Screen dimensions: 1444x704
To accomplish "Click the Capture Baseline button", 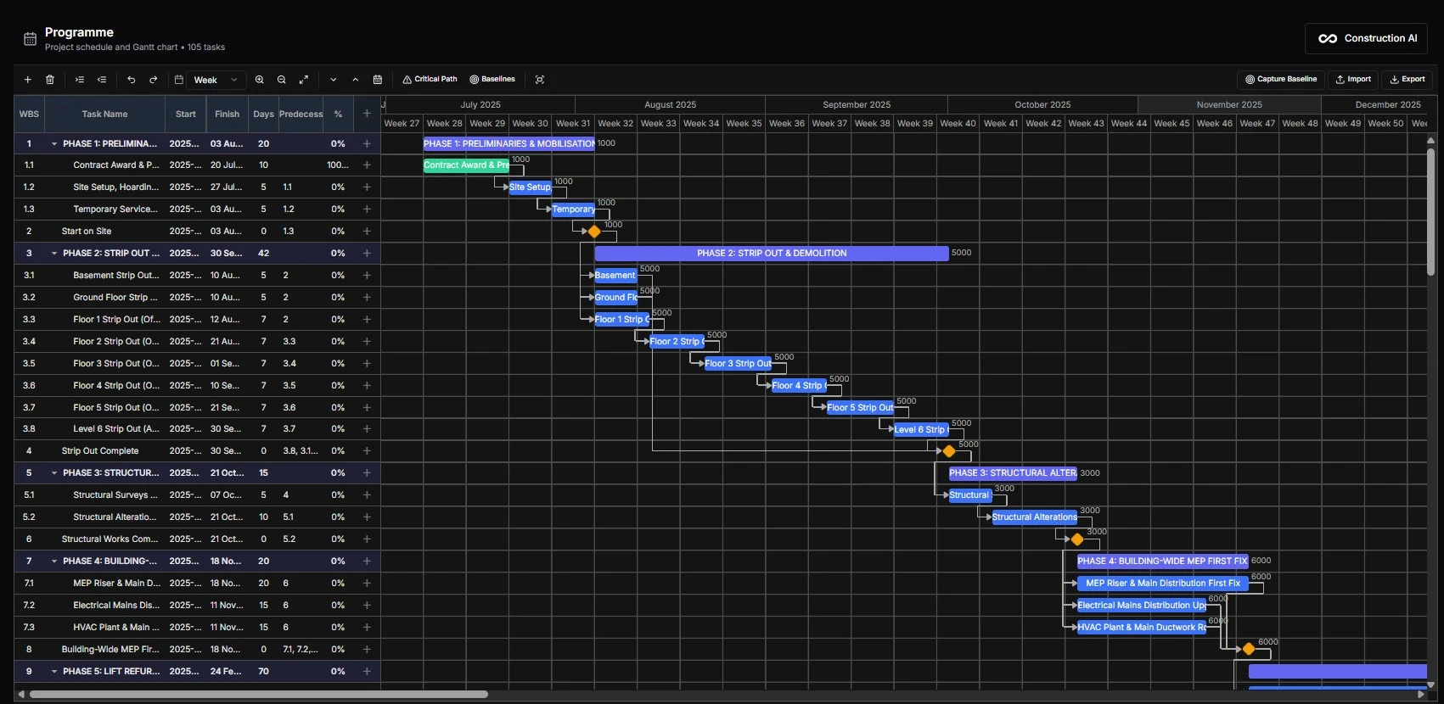I will 1281,79.
